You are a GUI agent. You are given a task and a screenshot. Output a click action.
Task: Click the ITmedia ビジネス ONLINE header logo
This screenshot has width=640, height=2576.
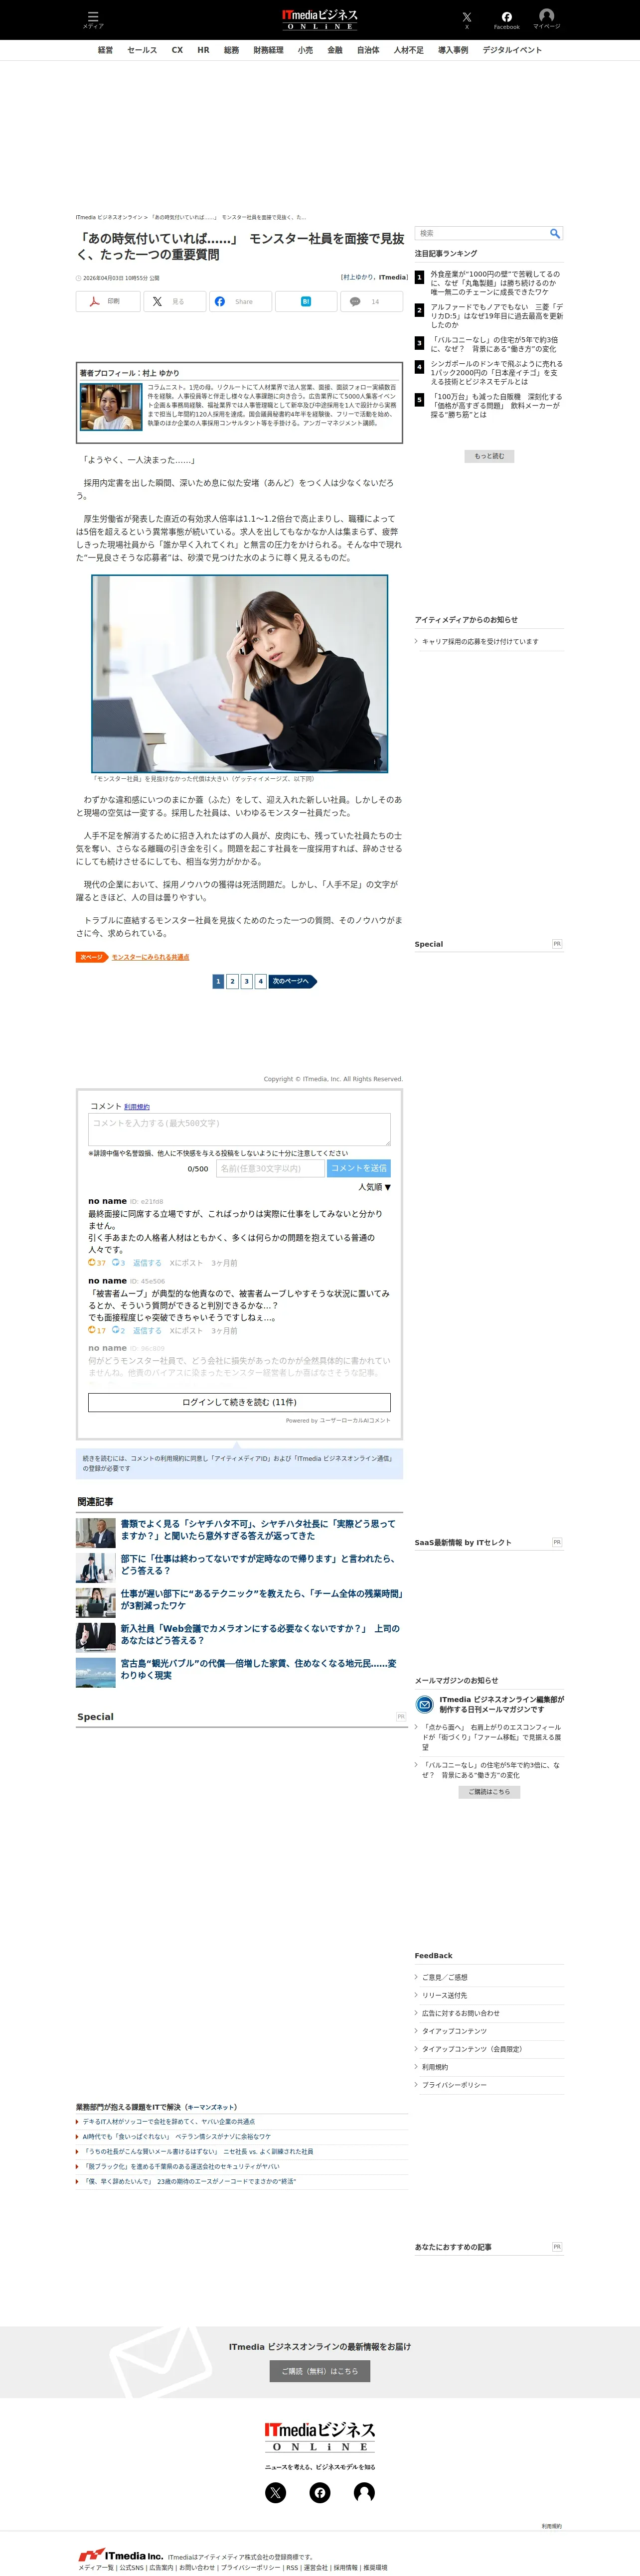pyautogui.click(x=320, y=19)
